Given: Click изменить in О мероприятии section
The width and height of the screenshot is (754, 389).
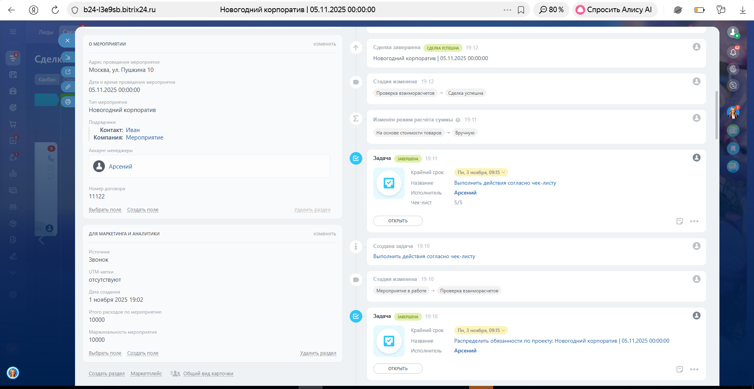Looking at the screenshot, I should pyautogui.click(x=325, y=44).
